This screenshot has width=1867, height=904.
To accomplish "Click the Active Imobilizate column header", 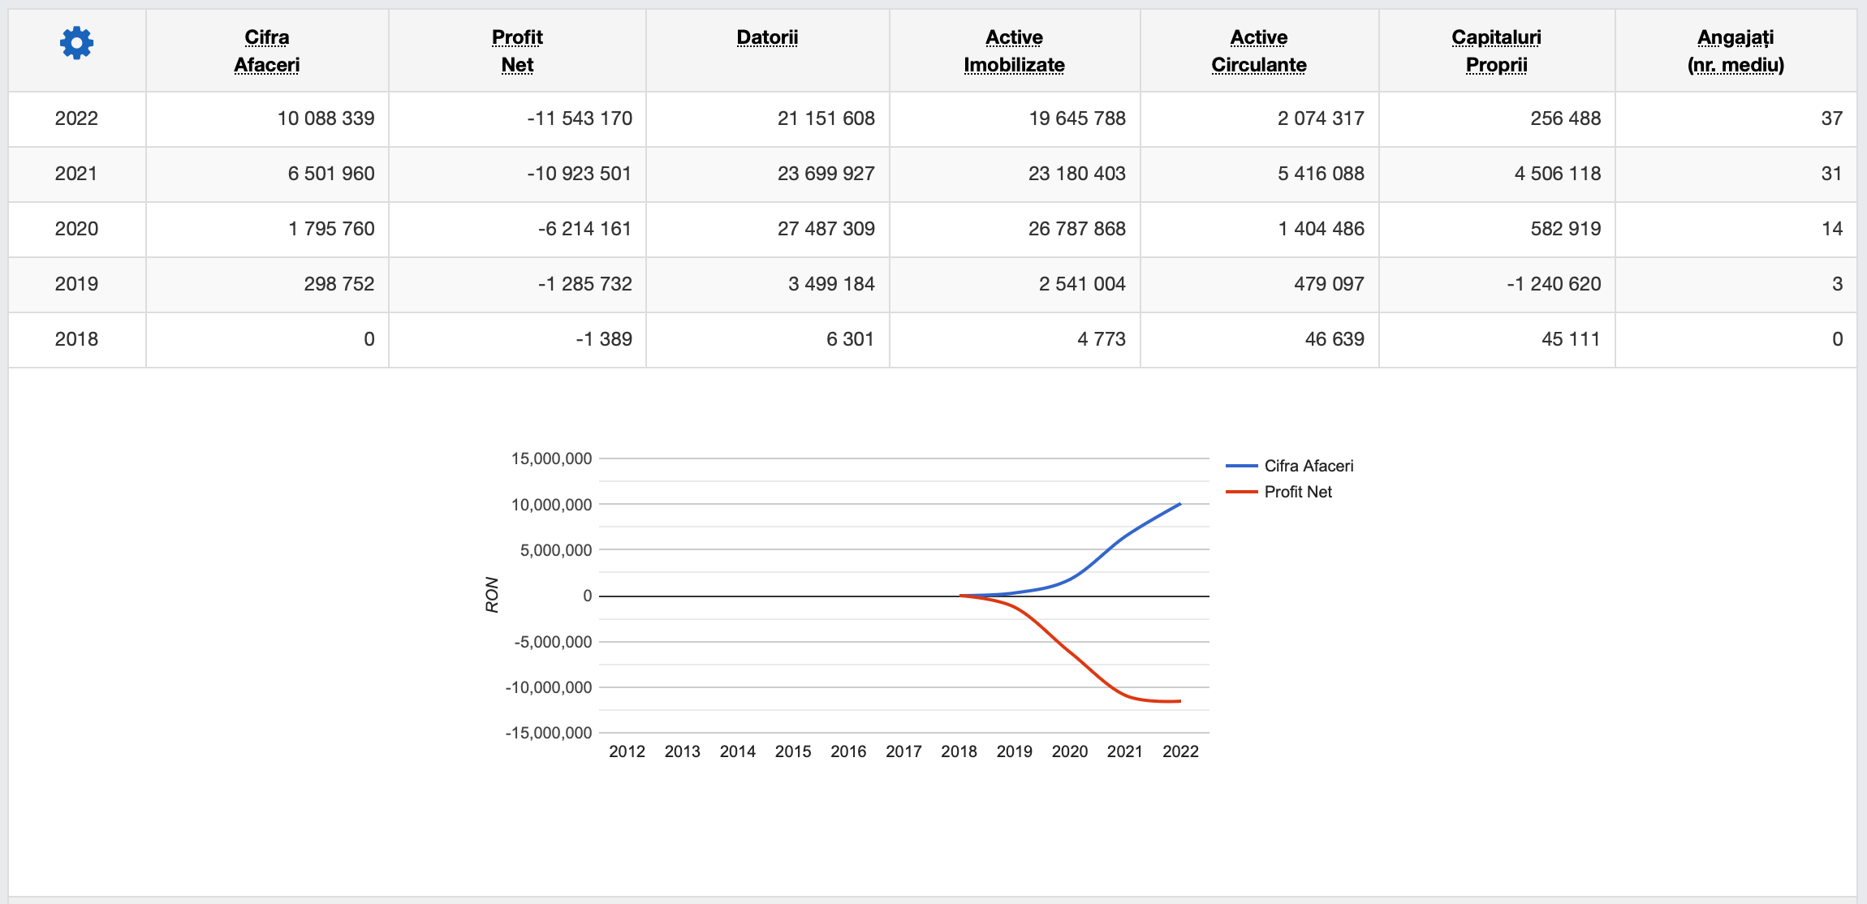I will 1014,50.
